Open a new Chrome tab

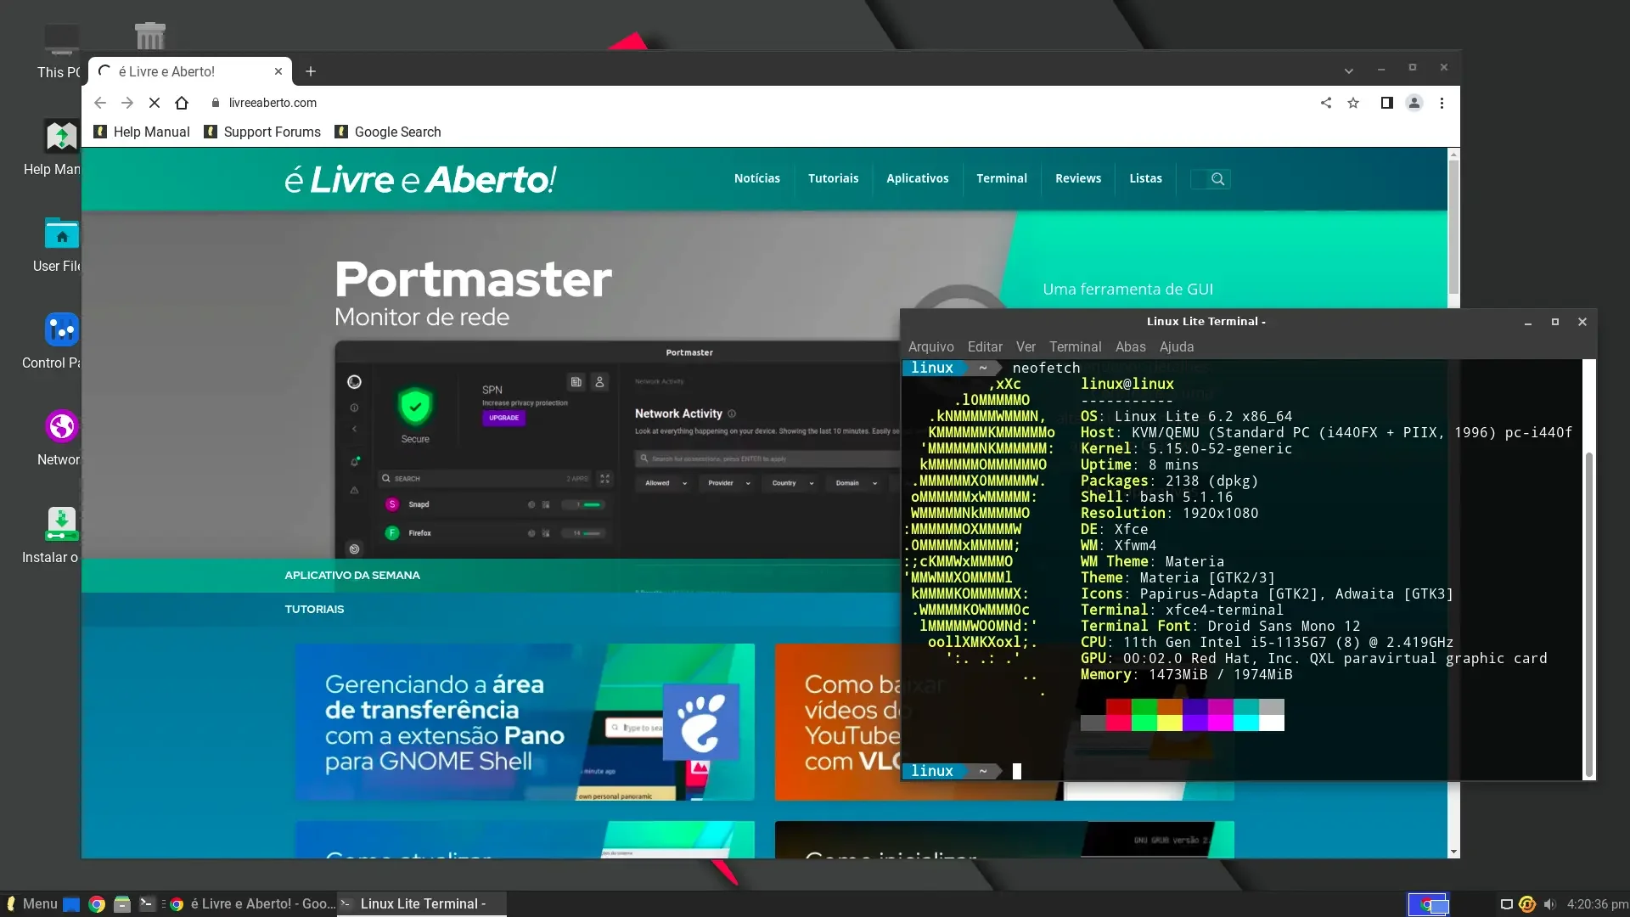click(x=311, y=71)
